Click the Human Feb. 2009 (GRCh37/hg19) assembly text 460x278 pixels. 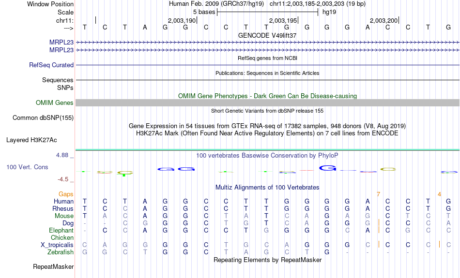tap(216, 4)
